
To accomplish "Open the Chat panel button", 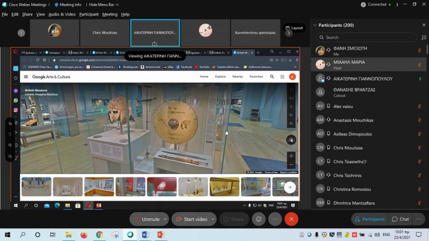I will (x=400, y=219).
